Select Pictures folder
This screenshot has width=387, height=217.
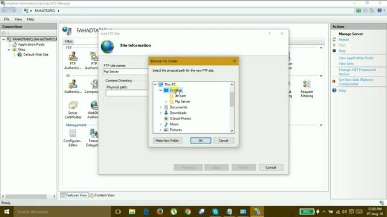point(175,130)
